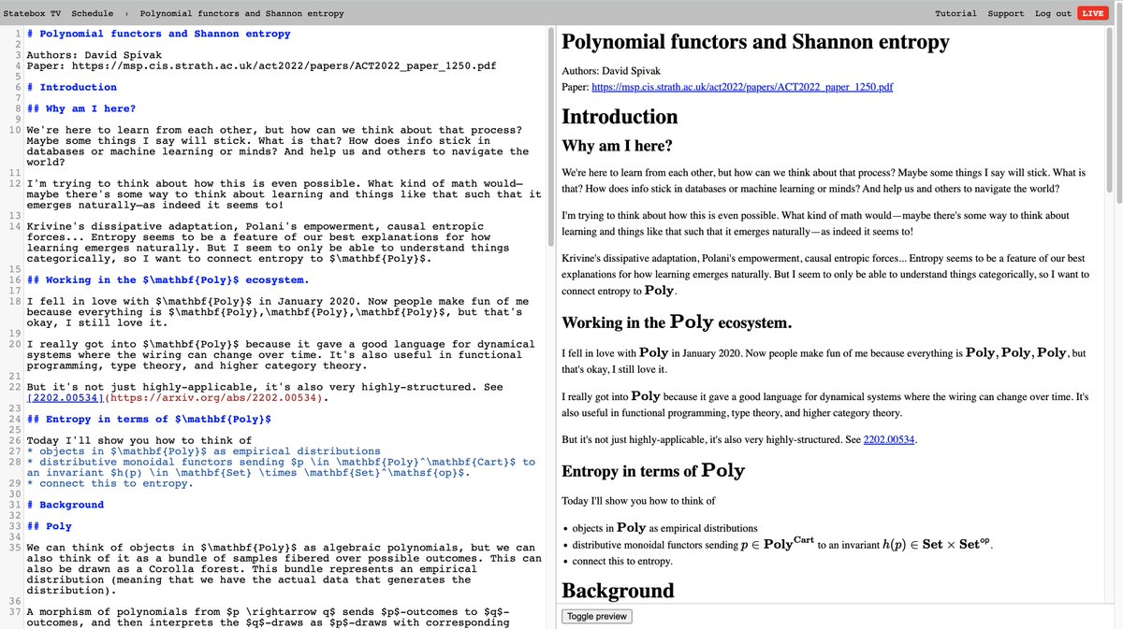The image size is (1123, 629).
Task: Click the preview heading 'Background'
Action: click(618, 591)
